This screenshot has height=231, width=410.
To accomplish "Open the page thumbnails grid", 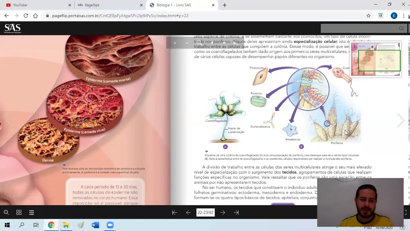I will pos(19,212).
